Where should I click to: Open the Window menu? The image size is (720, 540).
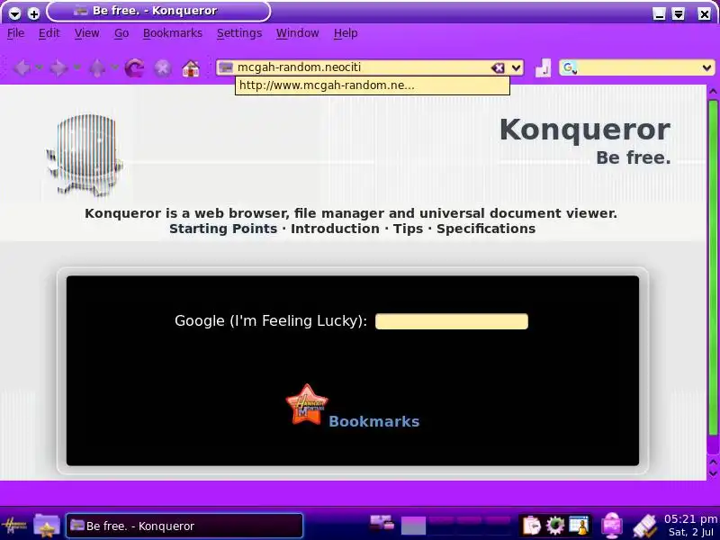298,33
